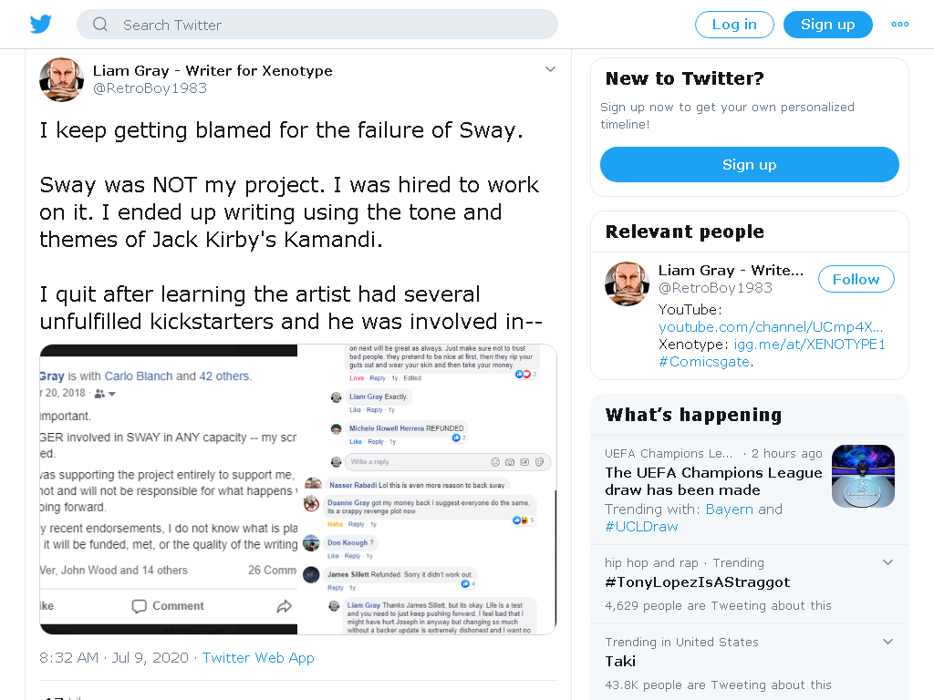This screenshot has height=700, width=934.
Task: Open the three-dot more options menu
Action: [x=899, y=25]
